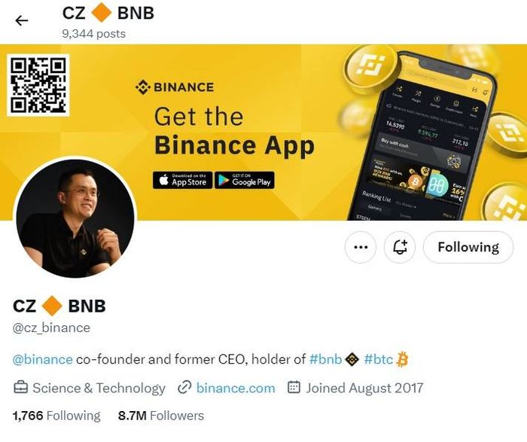Click the link chain icon beside binance.com
The width and height of the screenshot is (527, 442).
[184, 388]
